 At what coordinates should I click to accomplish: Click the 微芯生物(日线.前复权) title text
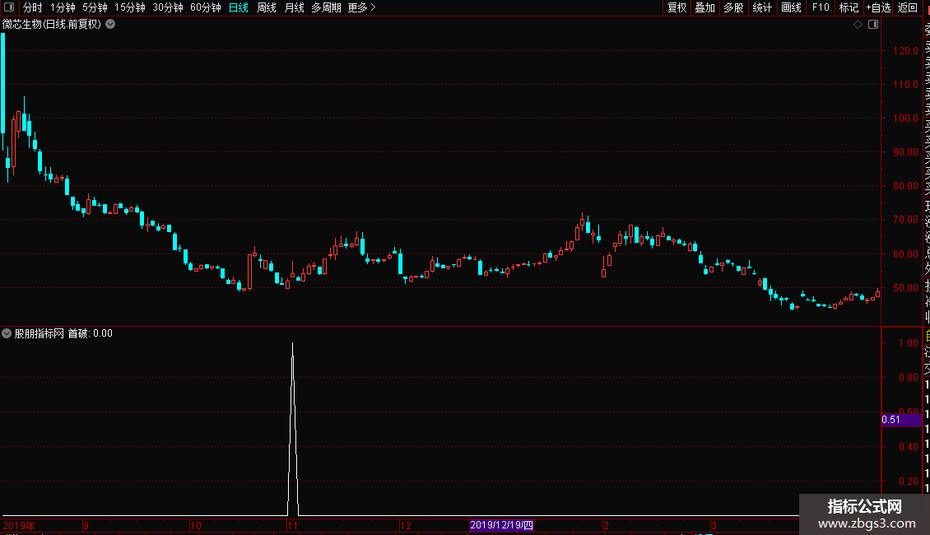tap(52, 25)
